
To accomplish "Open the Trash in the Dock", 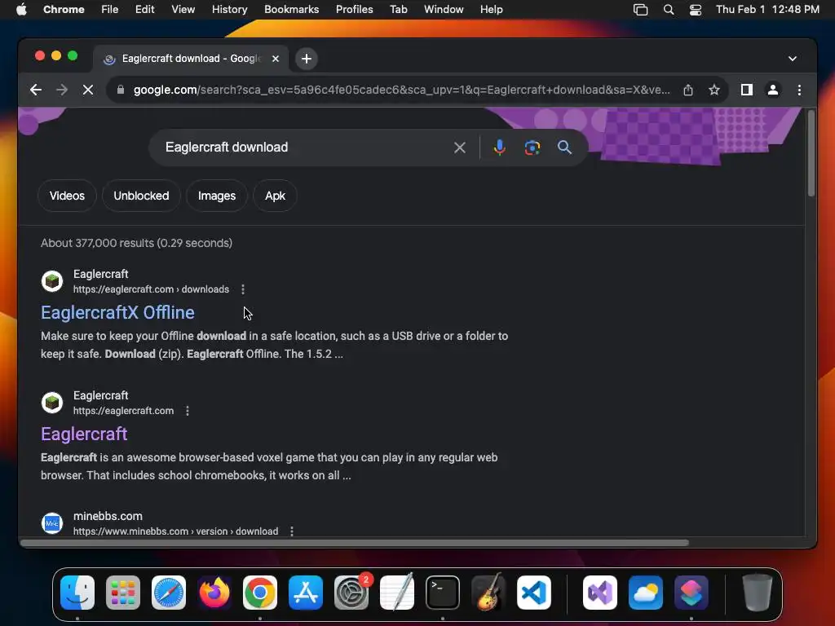I will tap(758, 593).
